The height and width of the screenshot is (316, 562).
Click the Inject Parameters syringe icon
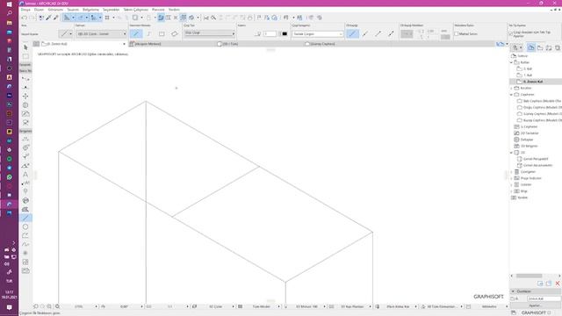coord(56,18)
